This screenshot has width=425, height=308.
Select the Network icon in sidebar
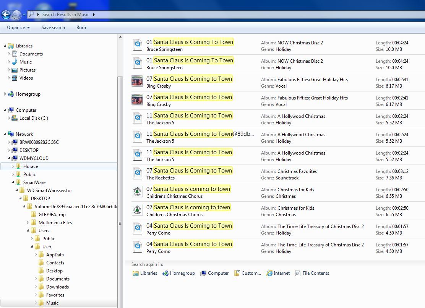(11, 134)
